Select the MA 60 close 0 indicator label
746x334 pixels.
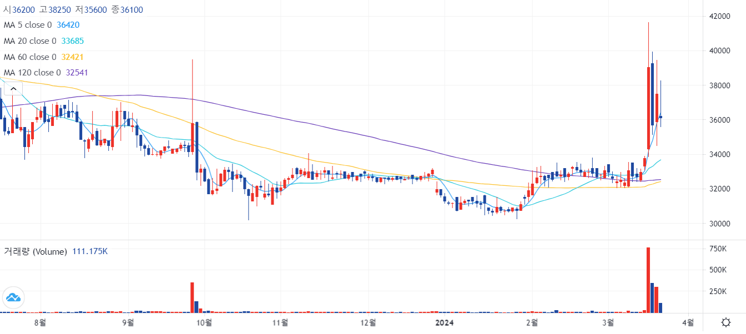pyautogui.click(x=30, y=57)
